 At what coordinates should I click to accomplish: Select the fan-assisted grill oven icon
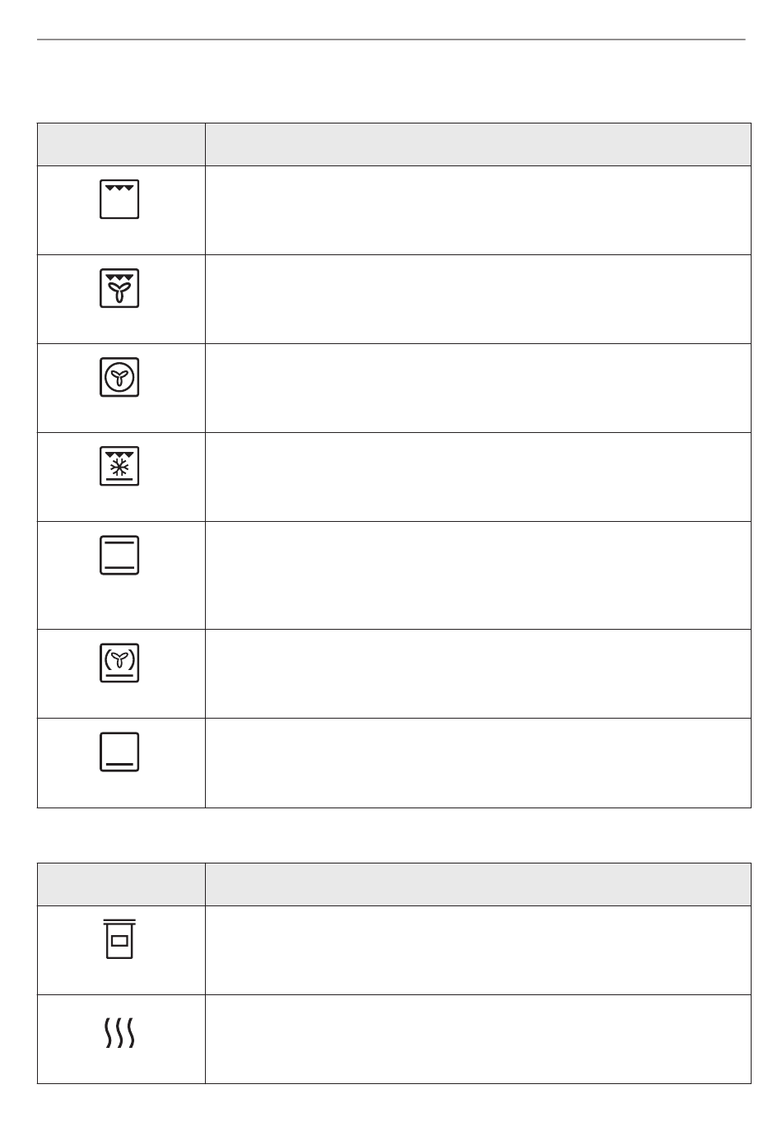coord(119,288)
